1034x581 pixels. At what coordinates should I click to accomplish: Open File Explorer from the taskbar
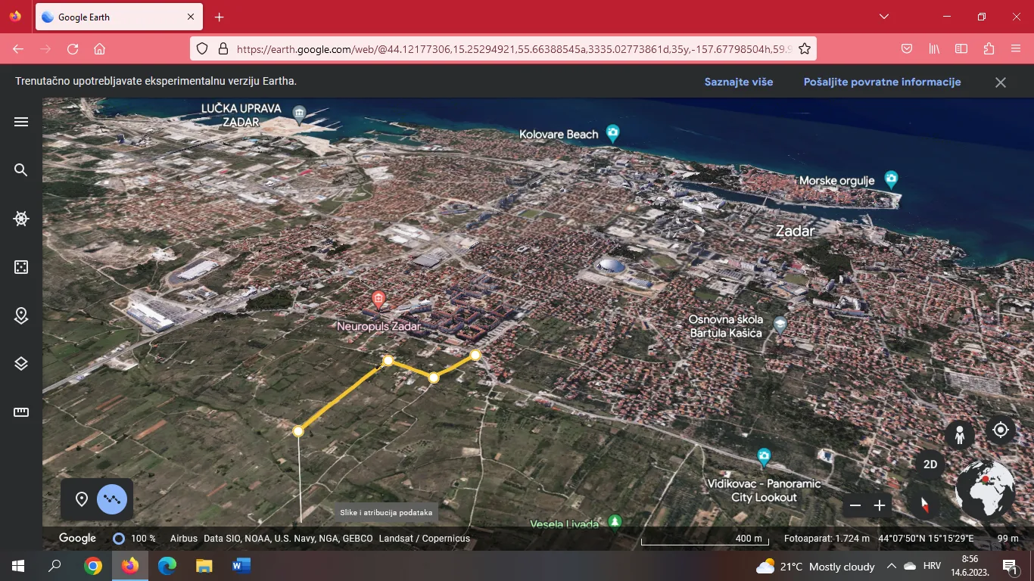click(204, 566)
